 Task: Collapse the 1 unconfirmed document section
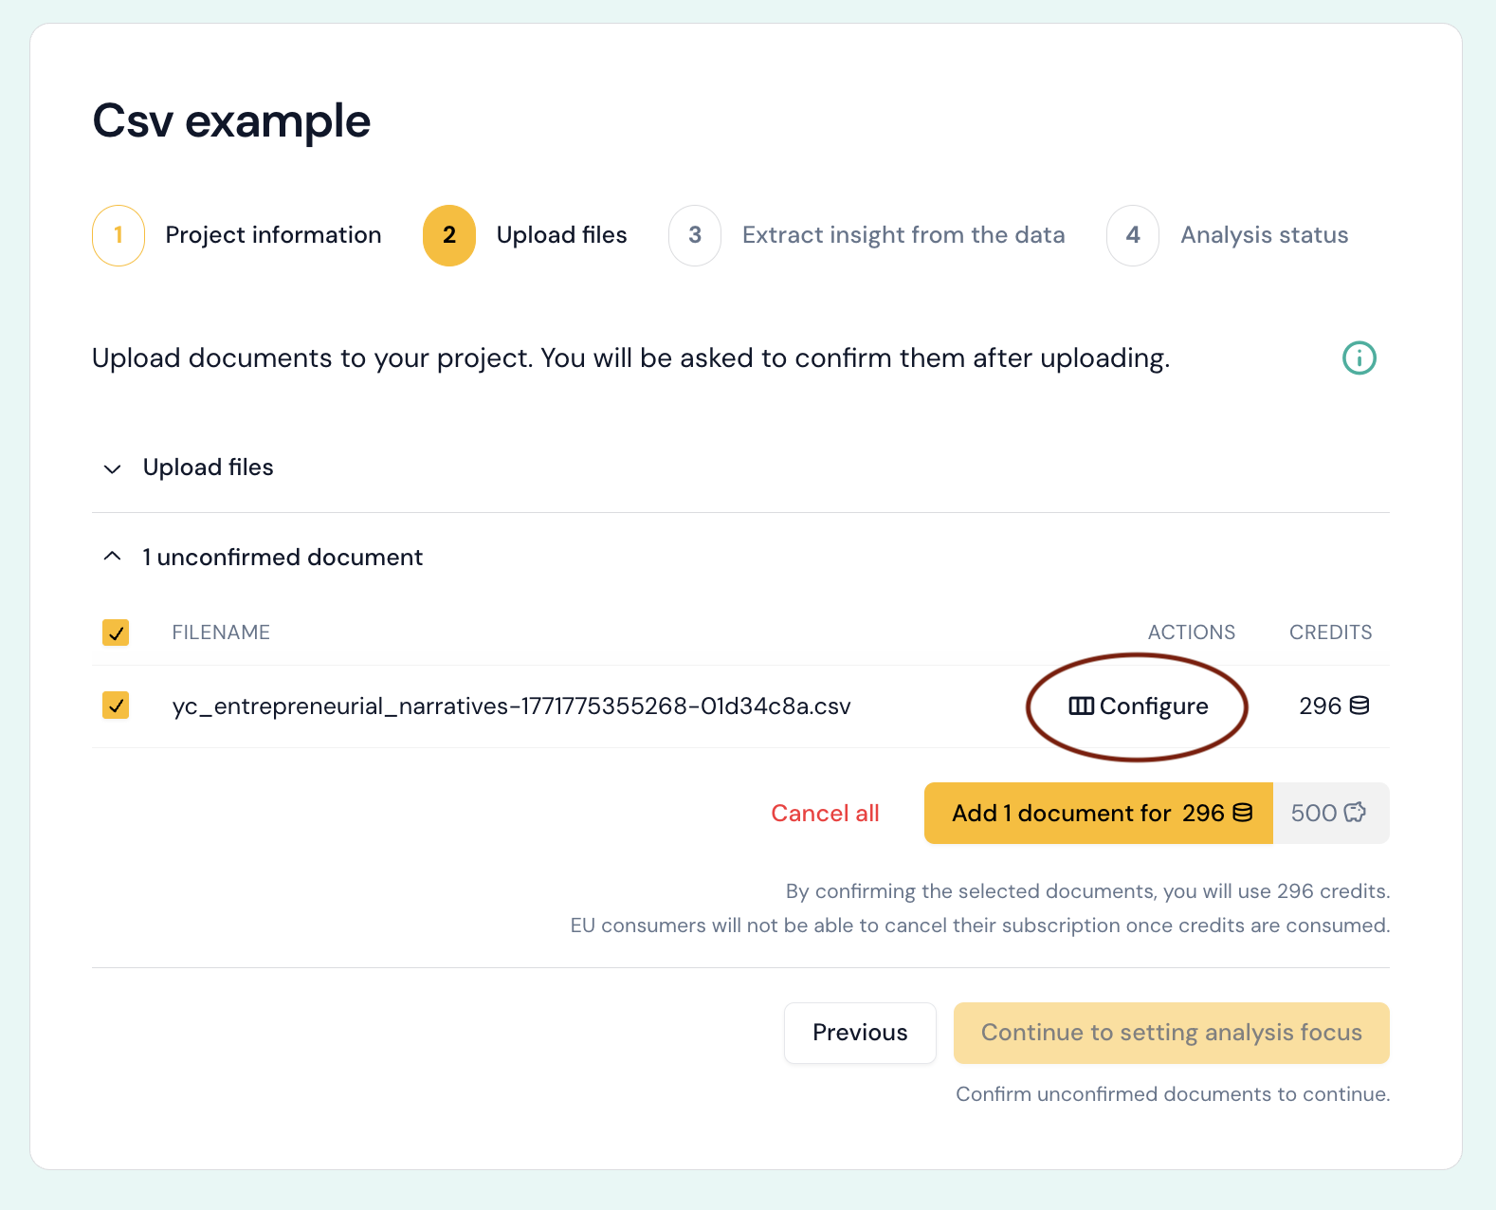coord(112,557)
